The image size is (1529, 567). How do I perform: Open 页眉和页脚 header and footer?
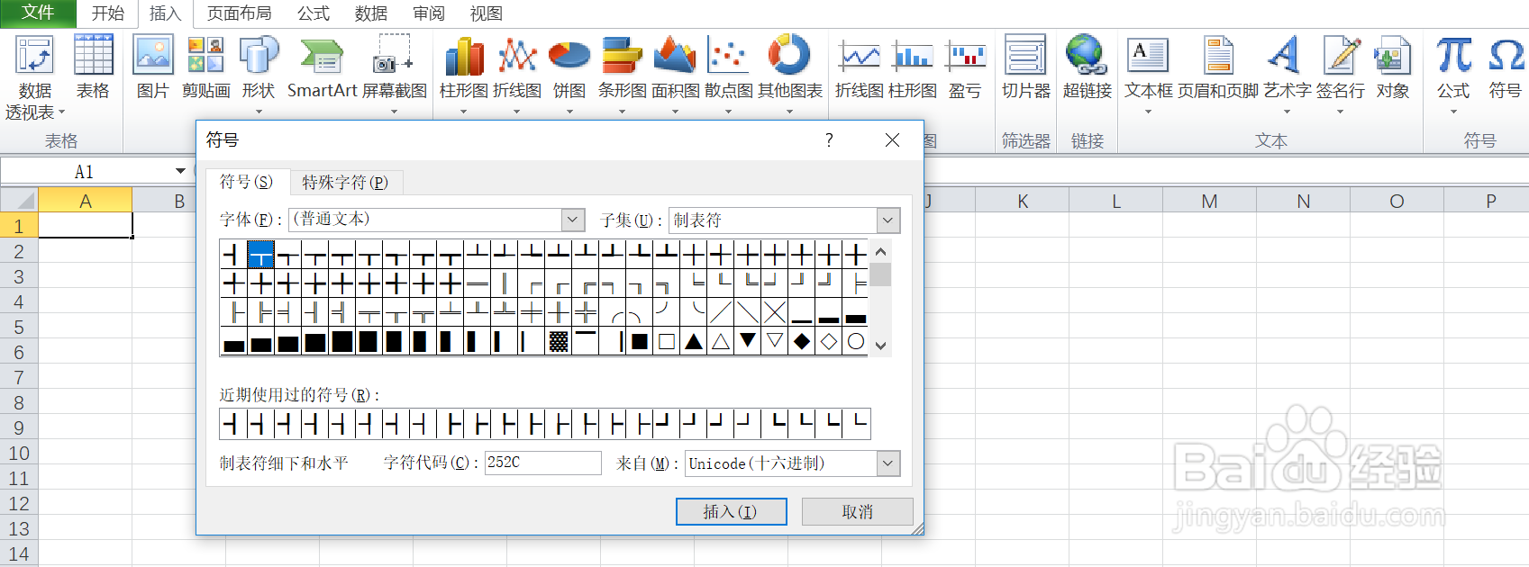(x=1218, y=67)
